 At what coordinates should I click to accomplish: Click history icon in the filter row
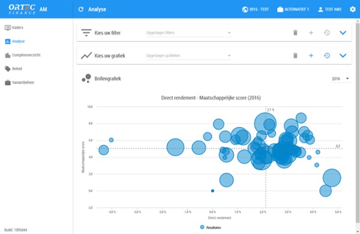coord(327,32)
